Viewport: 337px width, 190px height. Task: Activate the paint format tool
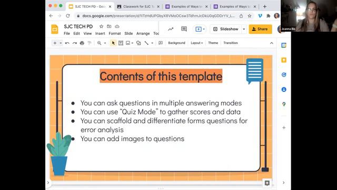click(90, 43)
